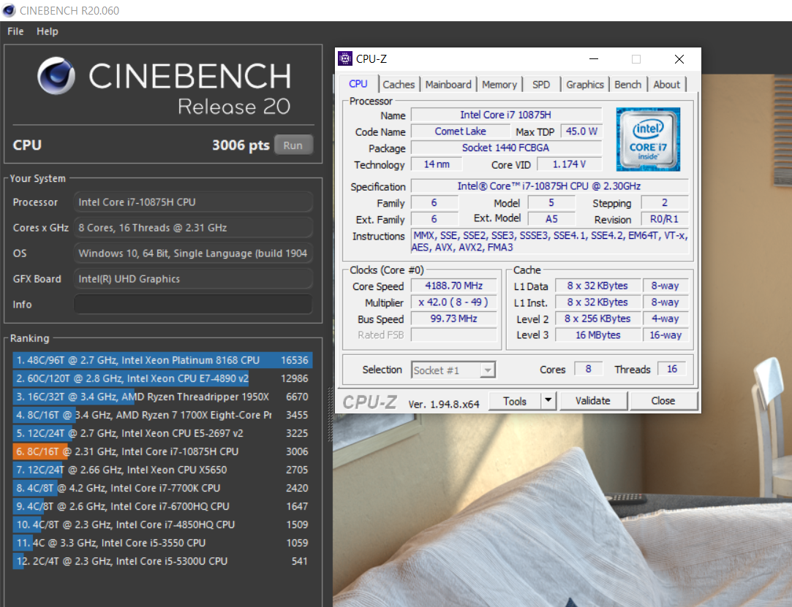This screenshot has height=607, width=792.
Task: Select ranking row AMD Ryzen Threadripper 1950X
Action: pos(162,397)
